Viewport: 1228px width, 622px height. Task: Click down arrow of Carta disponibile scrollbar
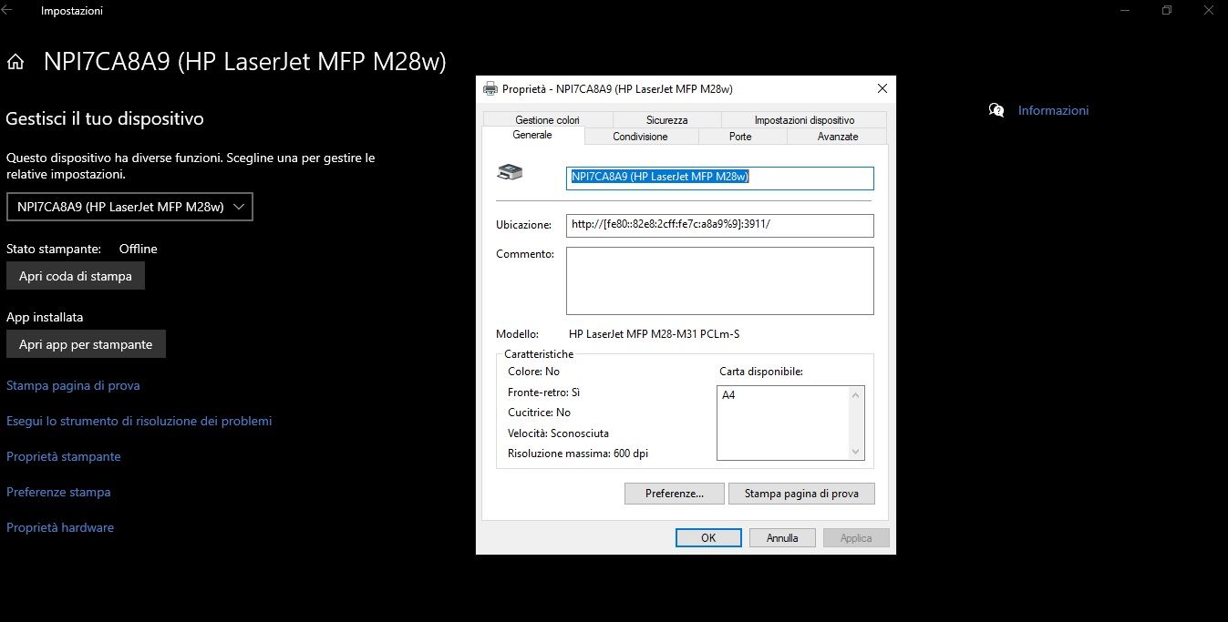tap(855, 452)
